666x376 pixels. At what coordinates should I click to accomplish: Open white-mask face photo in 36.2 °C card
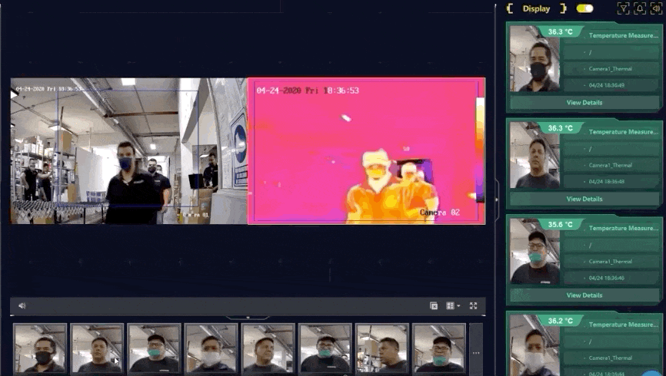(534, 345)
